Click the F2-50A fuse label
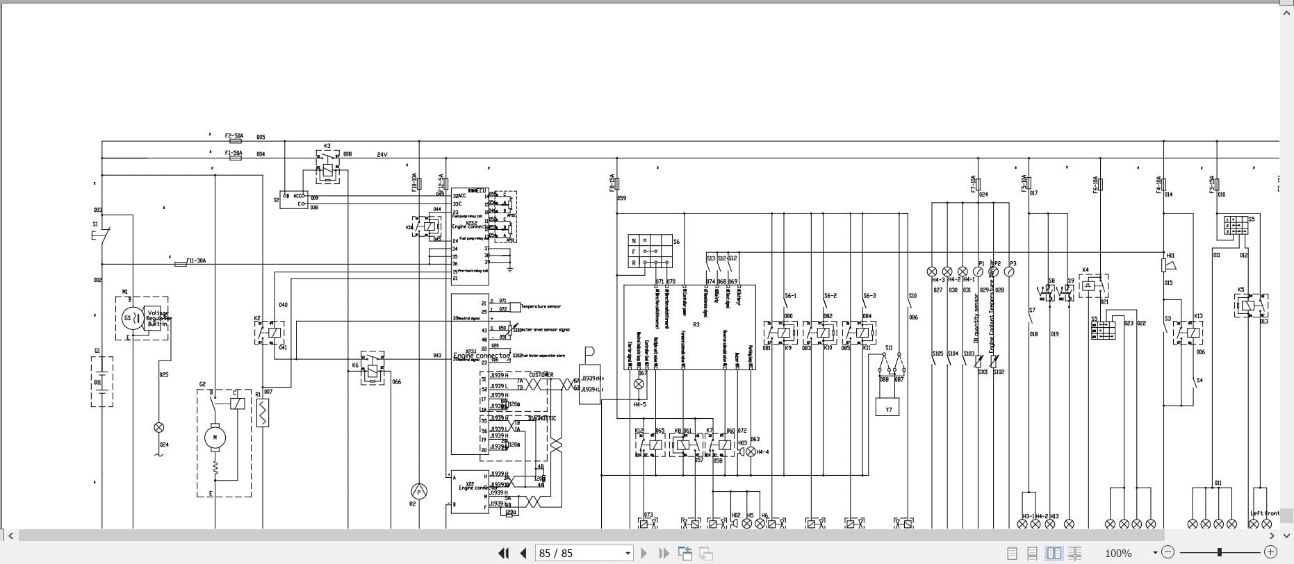1294x564 pixels. click(x=234, y=137)
